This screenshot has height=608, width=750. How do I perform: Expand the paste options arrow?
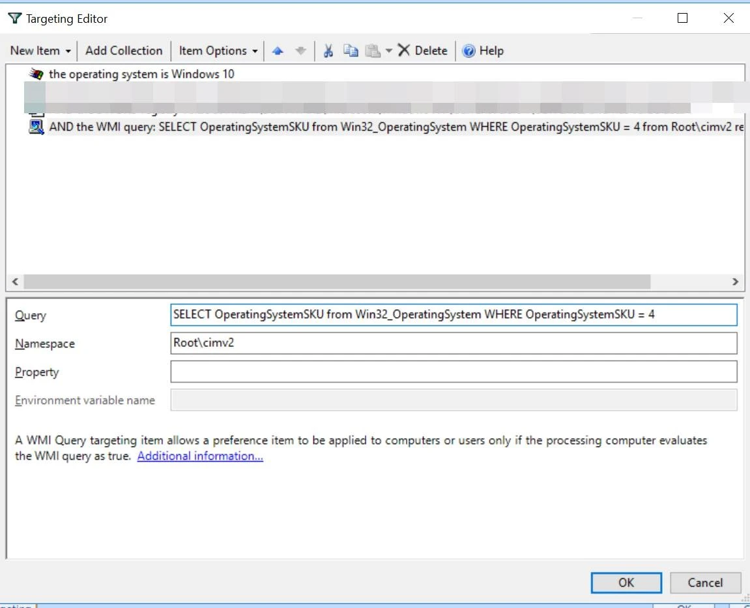click(x=389, y=51)
